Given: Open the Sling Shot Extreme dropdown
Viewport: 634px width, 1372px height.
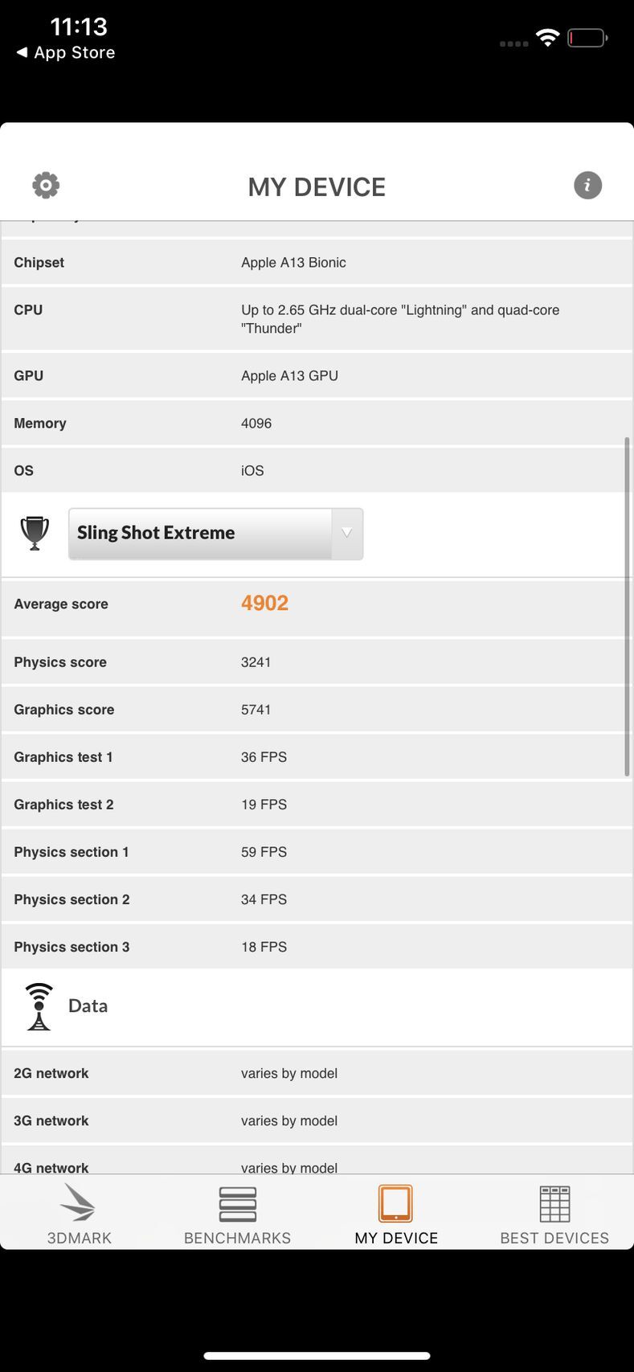Looking at the screenshot, I should [x=201, y=534].
